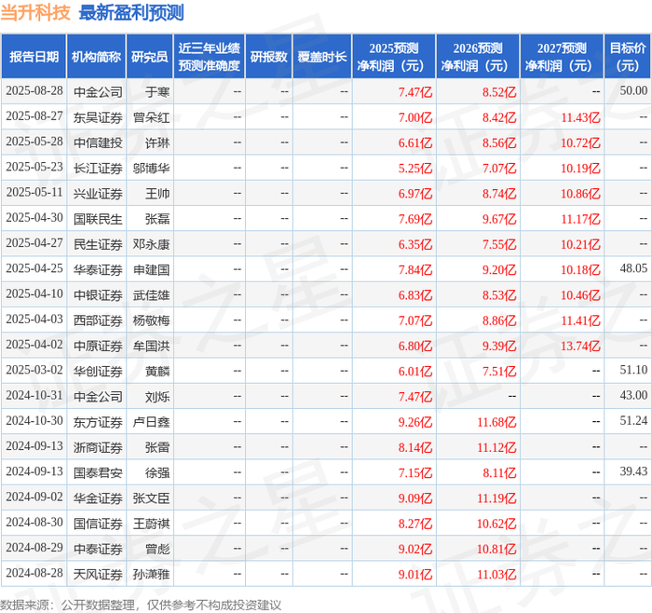Image resolution: width=652 pixels, height=613 pixels.
Task: Click 国信证券 institution cell
Action: pos(98,524)
